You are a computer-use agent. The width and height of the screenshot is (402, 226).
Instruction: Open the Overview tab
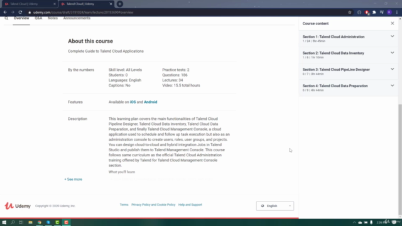21,18
